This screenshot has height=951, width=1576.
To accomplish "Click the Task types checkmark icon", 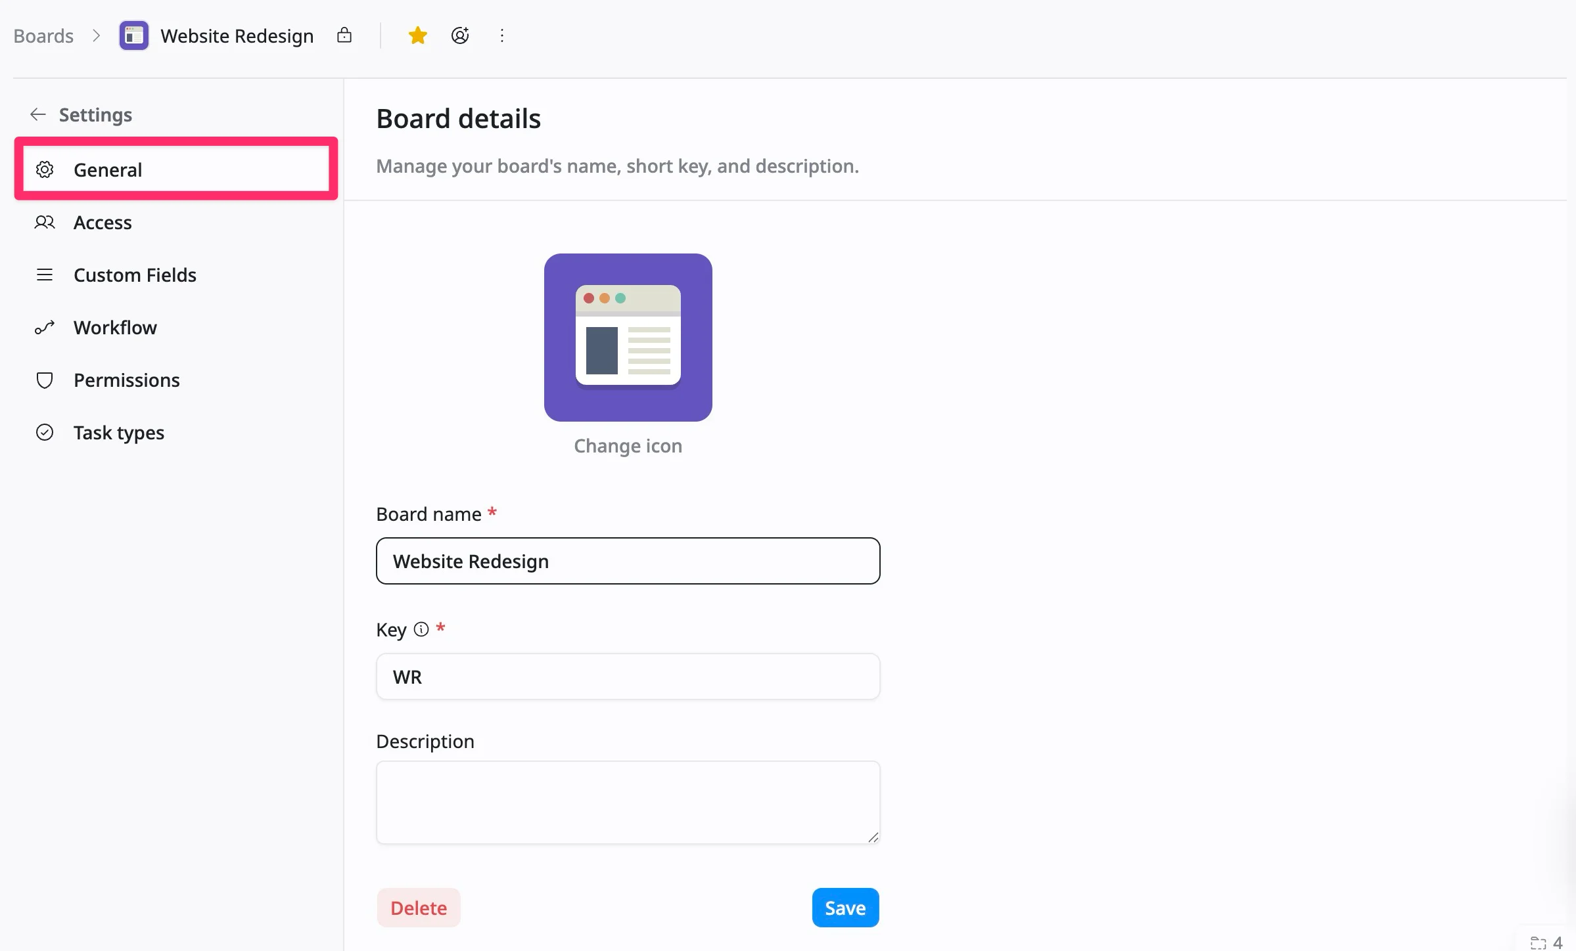I will tap(45, 432).
